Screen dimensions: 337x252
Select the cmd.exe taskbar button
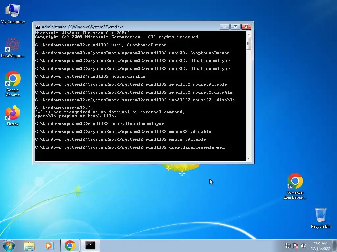click(x=90, y=245)
